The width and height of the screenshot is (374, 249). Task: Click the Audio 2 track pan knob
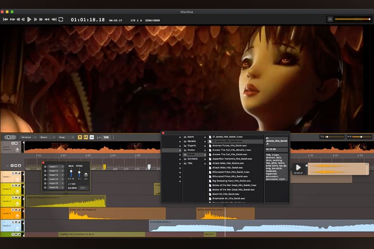(x=17, y=192)
